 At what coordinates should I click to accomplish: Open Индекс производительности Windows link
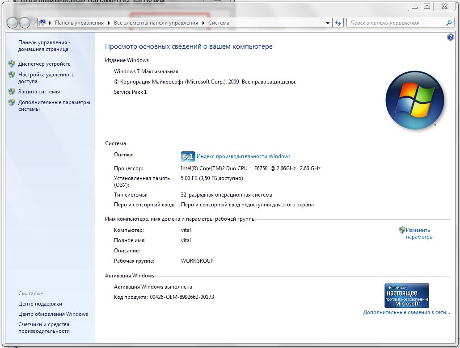tap(244, 156)
